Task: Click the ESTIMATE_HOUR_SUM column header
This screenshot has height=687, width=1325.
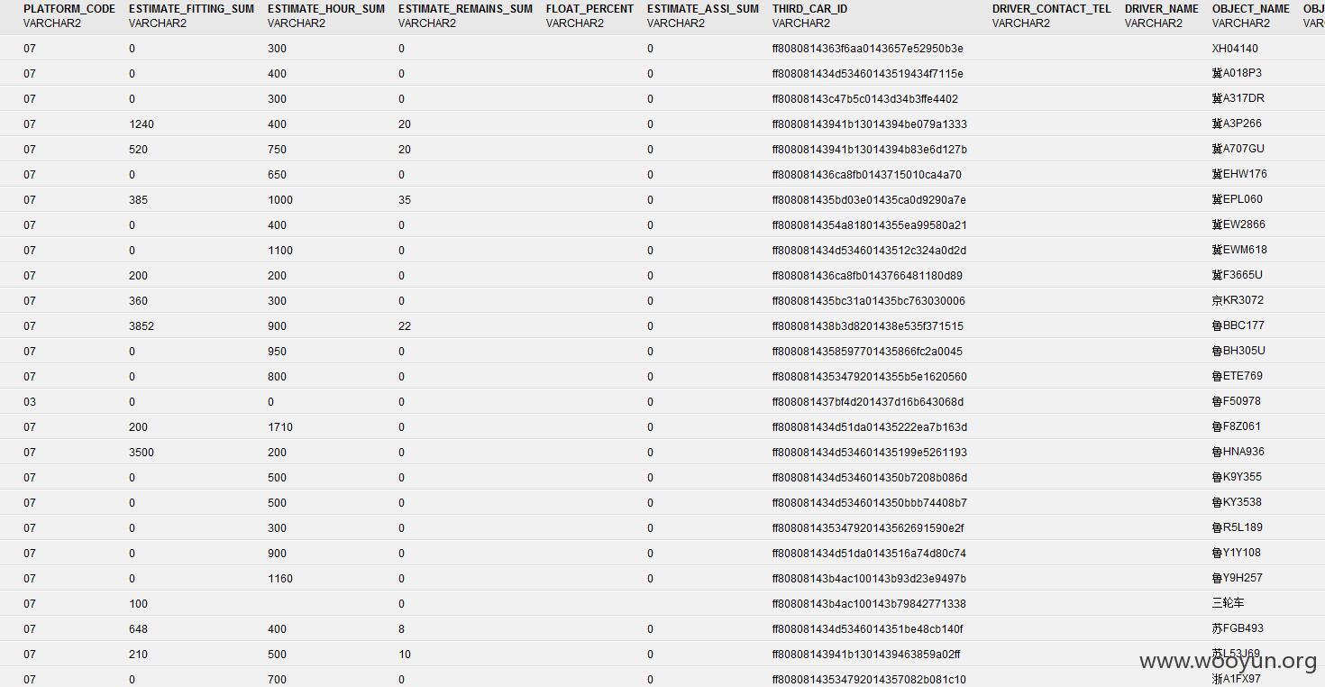Action: click(326, 9)
